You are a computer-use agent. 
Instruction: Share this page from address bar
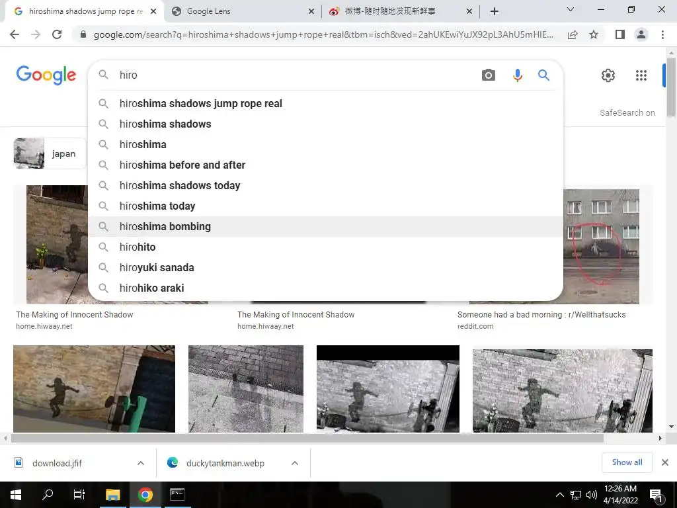point(573,34)
